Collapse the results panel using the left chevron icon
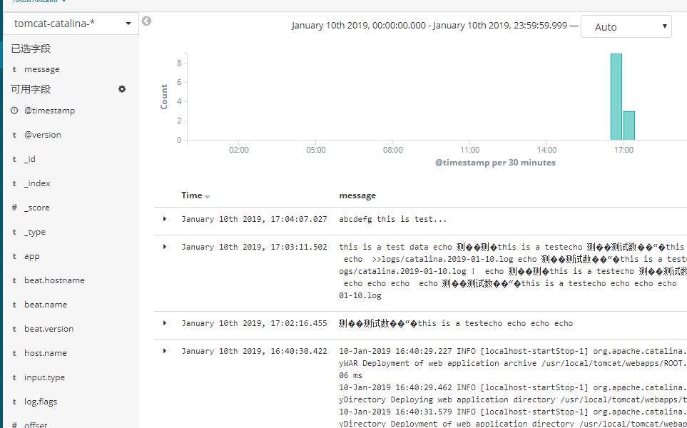Image resolution: width=687 pixels, height=428 pixels. [146, 21]
